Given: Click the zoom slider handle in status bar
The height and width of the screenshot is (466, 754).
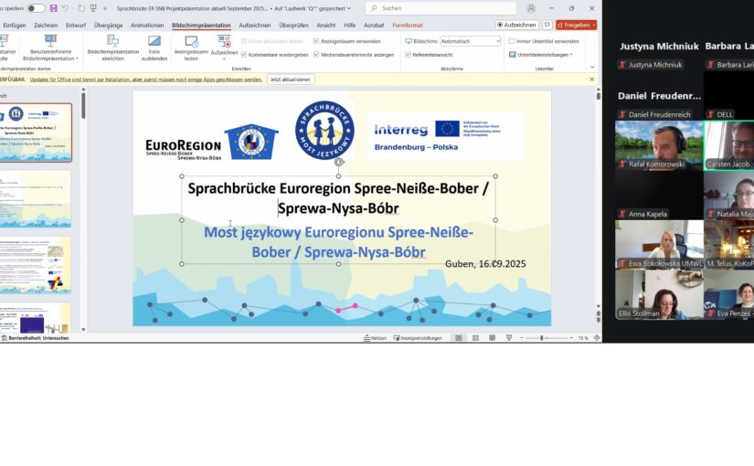Looking at the screenshot, I should (541, 338).
